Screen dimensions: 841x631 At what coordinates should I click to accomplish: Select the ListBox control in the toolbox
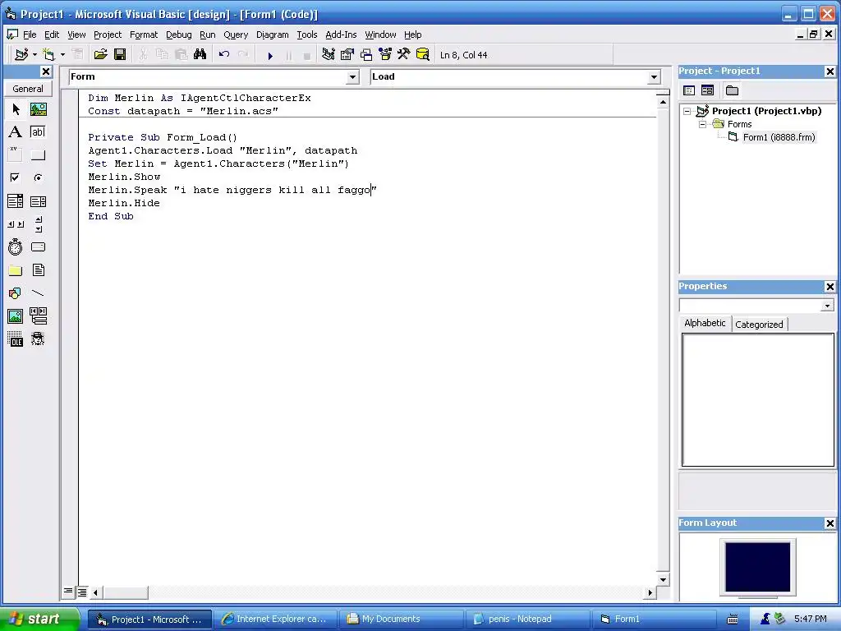tap(38, 201)
